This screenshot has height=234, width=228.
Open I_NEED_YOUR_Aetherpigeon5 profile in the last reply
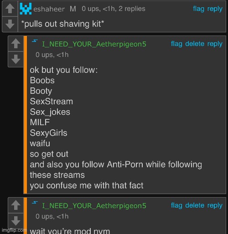(94, 206)
